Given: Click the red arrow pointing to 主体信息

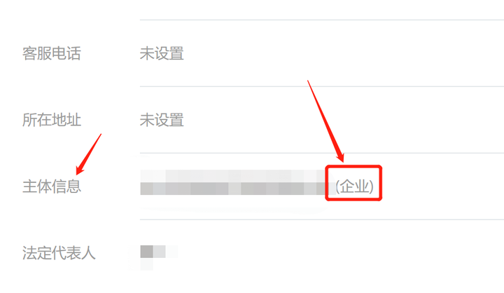Looking at the screenshot, I should (x=88, y=154).
